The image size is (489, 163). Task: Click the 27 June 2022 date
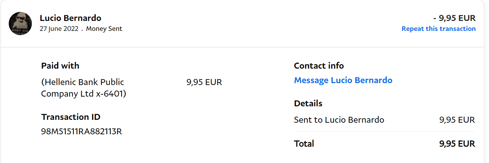(x=59, y=29)
